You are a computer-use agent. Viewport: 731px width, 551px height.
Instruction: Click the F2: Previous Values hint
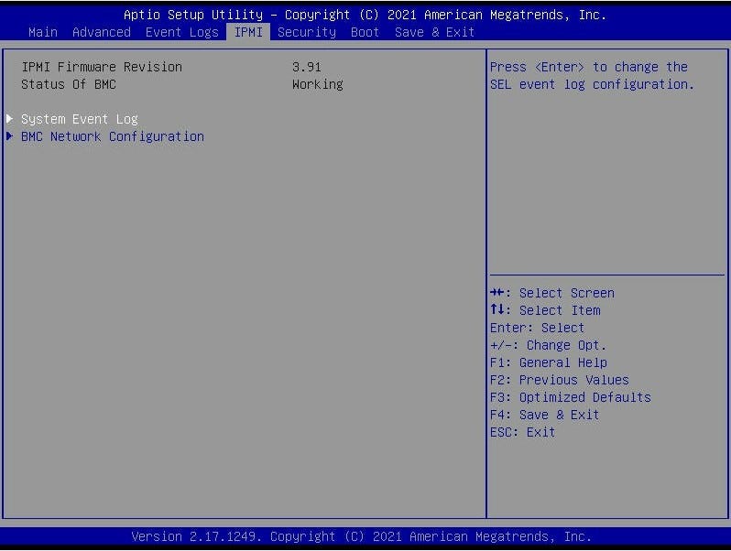tap(560, 380)
